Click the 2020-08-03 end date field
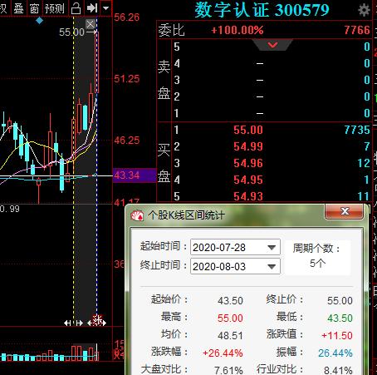Viewport: 377px width, 375px height. 235,267
